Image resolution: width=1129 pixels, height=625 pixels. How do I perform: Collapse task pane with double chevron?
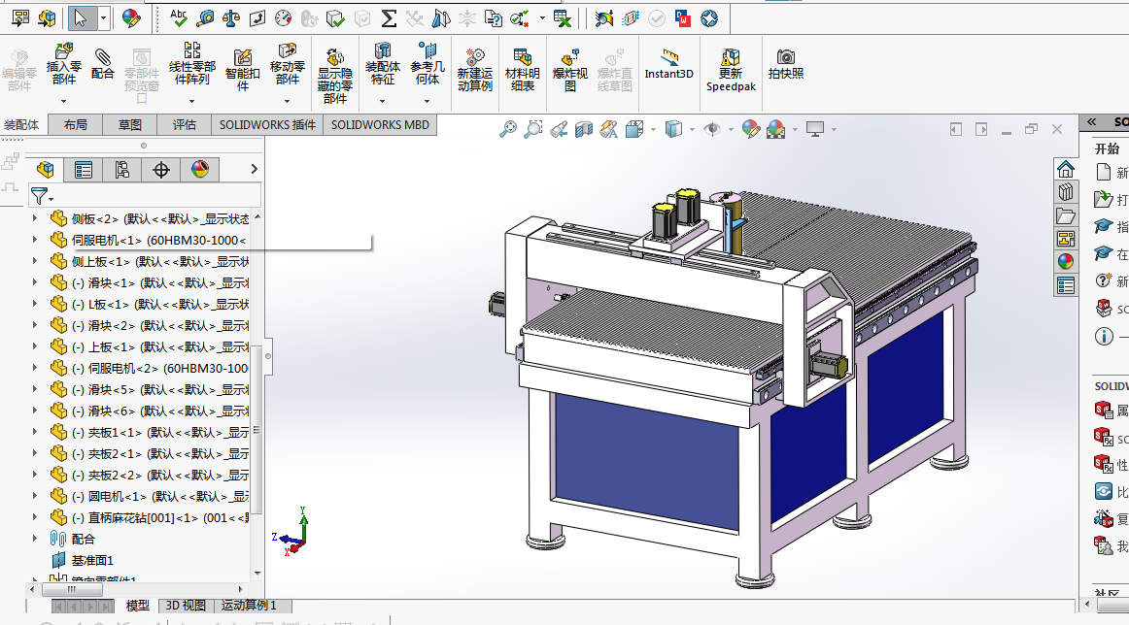tap(1091, 121)
